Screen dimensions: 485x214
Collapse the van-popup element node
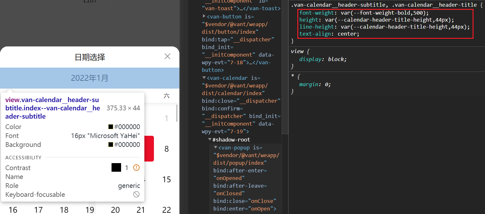point(215,148)
